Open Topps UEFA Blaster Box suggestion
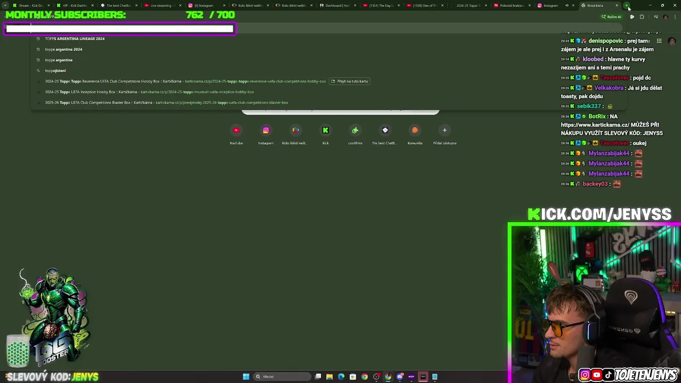This screenshot has height=383, width=681. point(328,103)
